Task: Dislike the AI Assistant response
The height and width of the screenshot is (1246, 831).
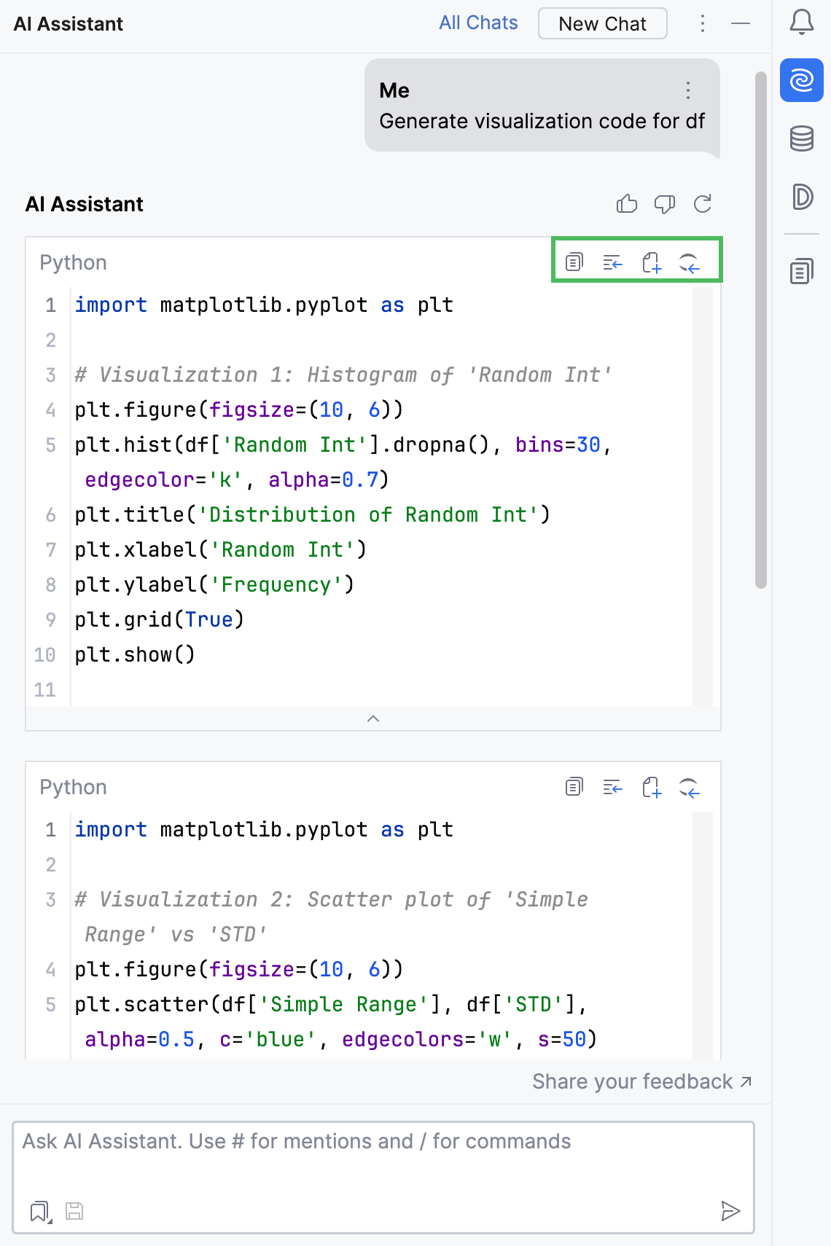Action: point(665,204)
